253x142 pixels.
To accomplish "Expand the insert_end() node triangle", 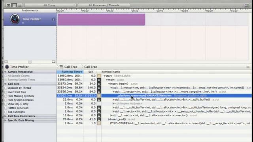I will (x=109, y=119).
